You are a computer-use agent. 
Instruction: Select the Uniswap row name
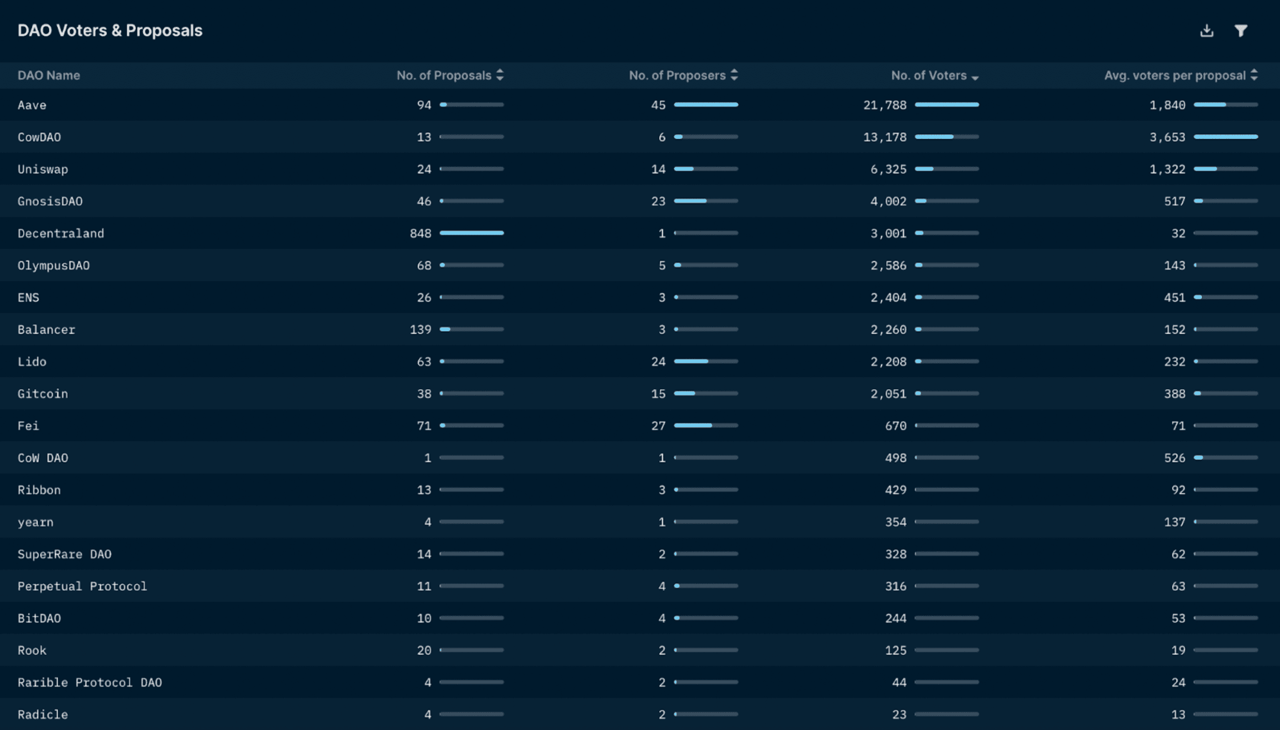43,169
